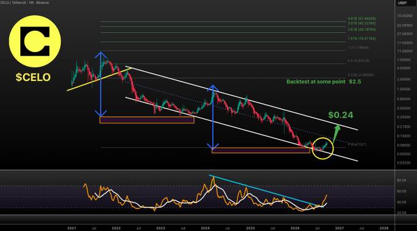
Task: Click 20.00 on the RSI scale
Action: [402, 213]
